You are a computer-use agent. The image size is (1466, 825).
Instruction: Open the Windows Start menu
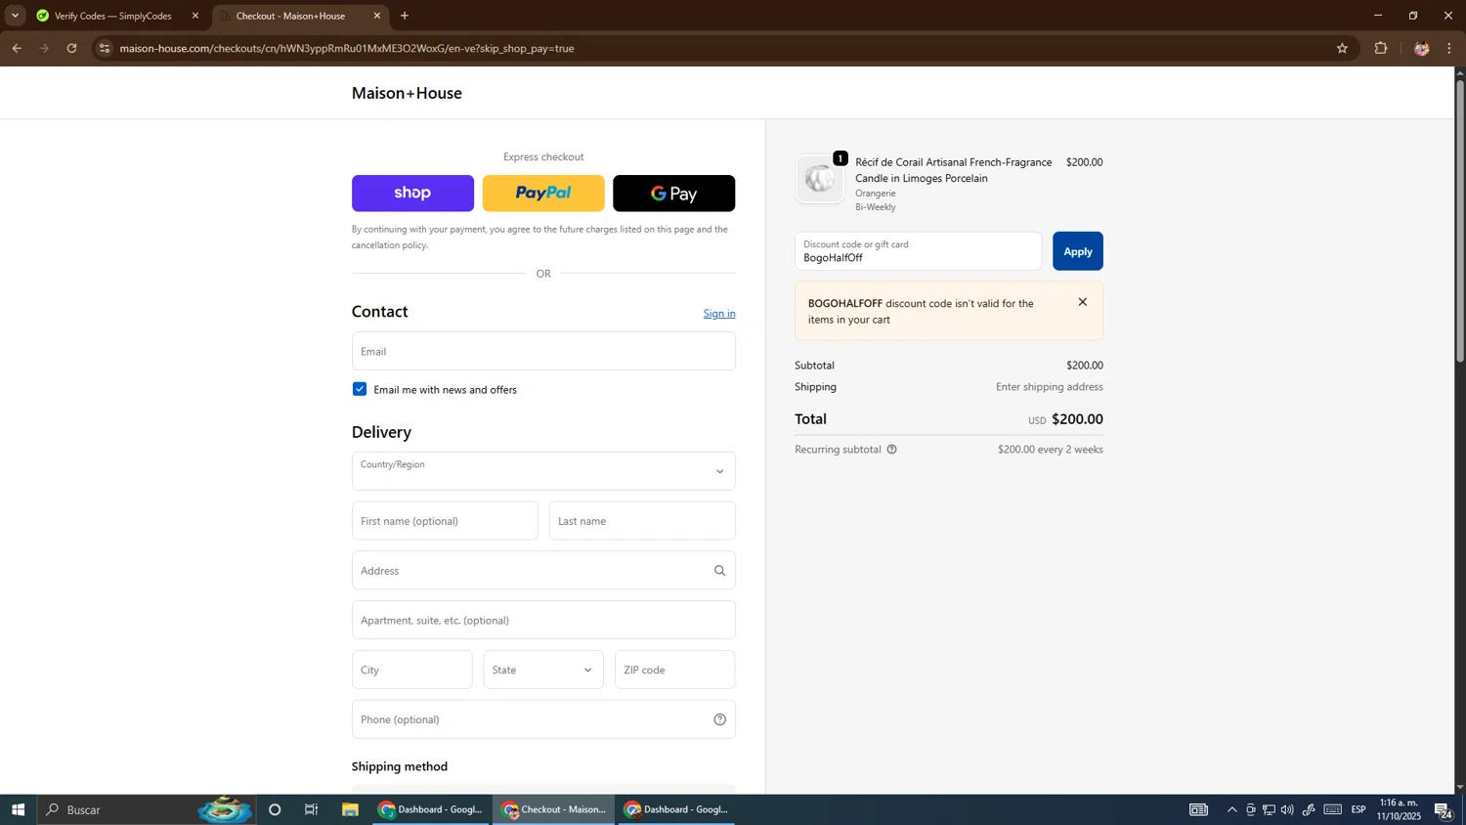point(18,809)
